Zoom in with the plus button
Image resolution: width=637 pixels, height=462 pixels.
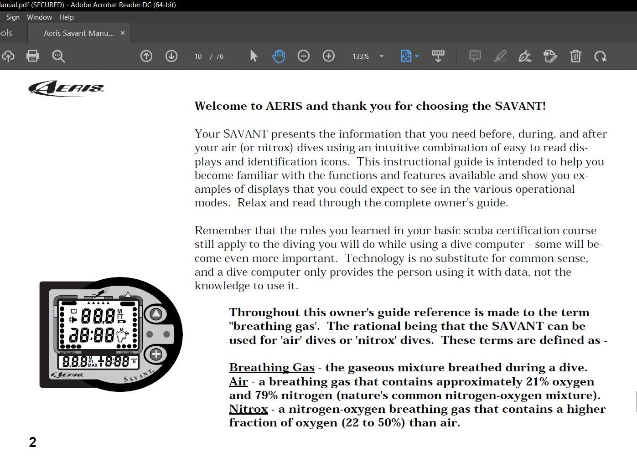pyautogui.click(x=328, y=56)
